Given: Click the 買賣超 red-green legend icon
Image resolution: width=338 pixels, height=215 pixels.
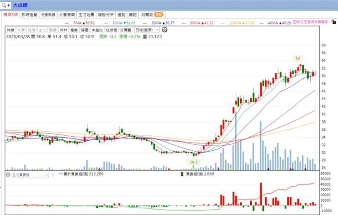Looking at the screenshot, I should tap(182, 174).
